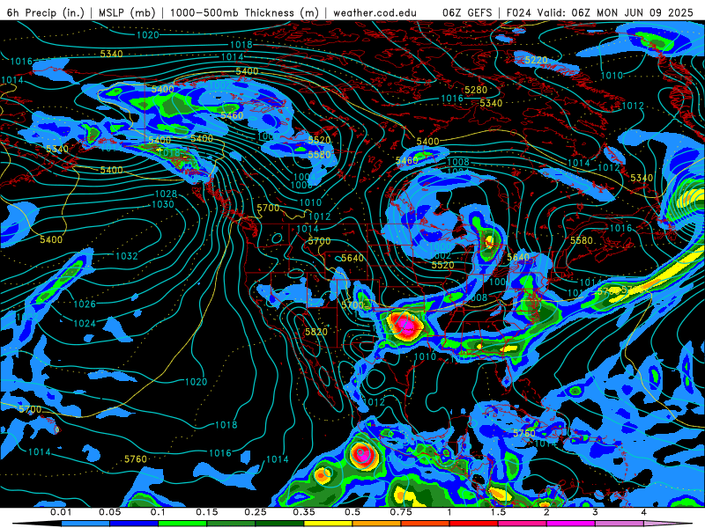Click the 0.25 legend value
705x528 pixels.
[256, 512]
